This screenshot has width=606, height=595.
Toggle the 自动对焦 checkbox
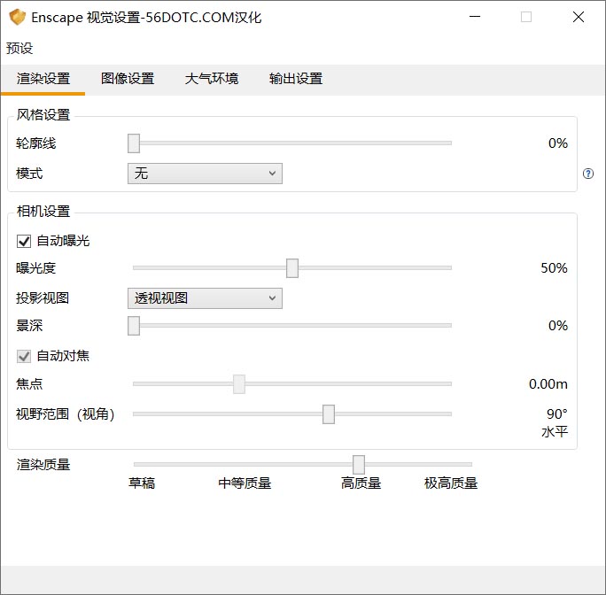tap(24, 356)
